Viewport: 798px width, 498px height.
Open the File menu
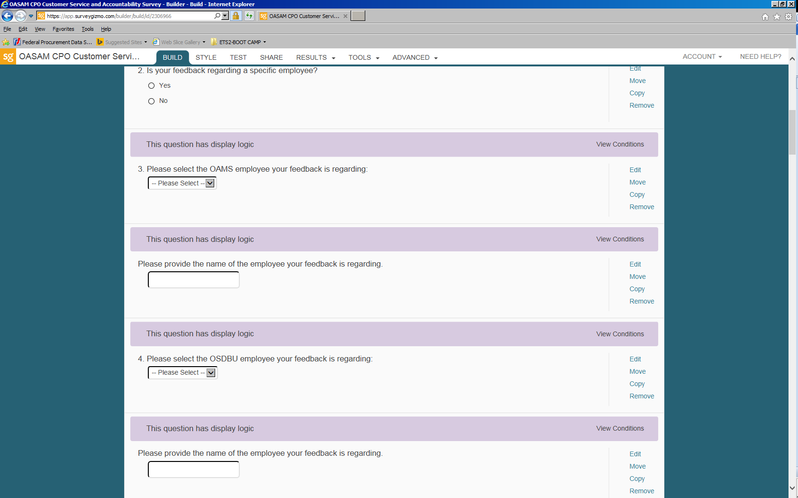pos(7,29)
